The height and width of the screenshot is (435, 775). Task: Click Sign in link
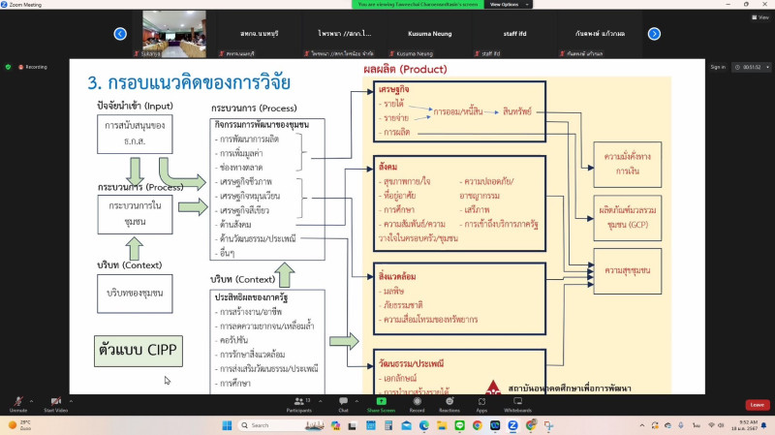(x=718, y=67)
